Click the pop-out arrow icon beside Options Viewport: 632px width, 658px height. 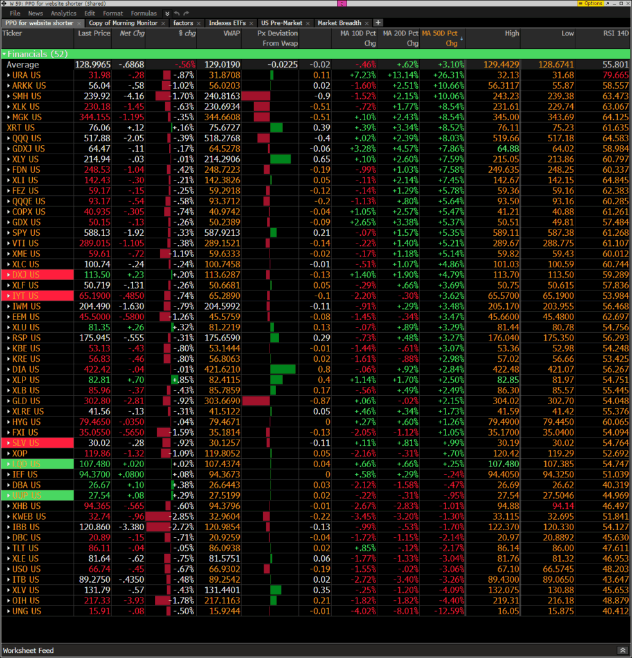click(607, 3)
